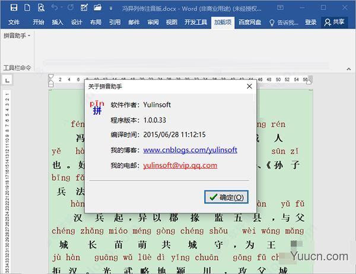Screen dimensions: 356x274
Task: Click the 确定(O) button
Action: tap(226, 197)
